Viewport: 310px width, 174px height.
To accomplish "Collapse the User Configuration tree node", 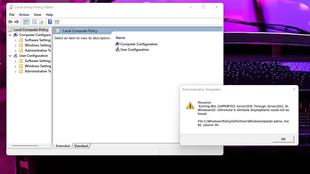I will pyautogui.click(x=10, y=56).
